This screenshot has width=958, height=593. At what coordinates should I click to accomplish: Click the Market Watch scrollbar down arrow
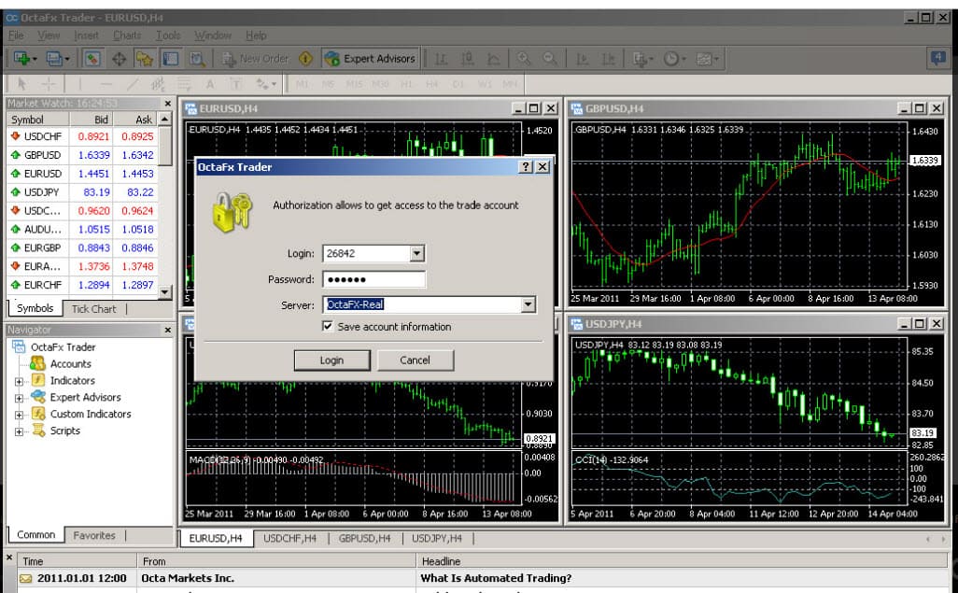pos(165,292)
